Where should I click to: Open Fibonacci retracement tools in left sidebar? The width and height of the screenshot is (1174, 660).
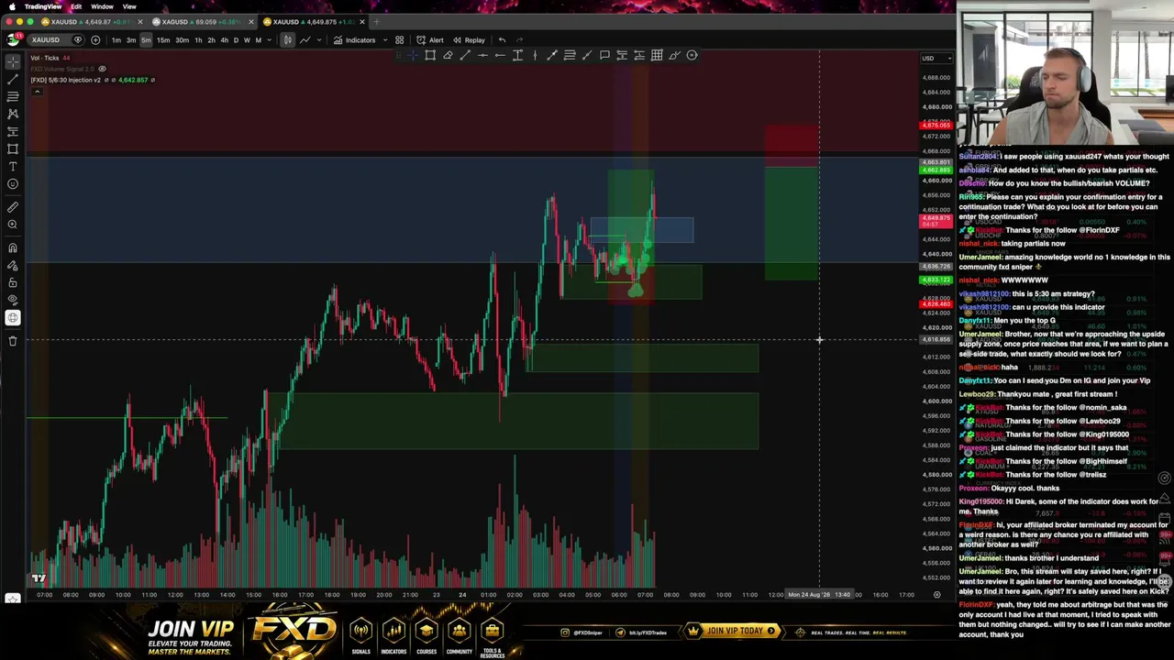click(x=13, y=96)
